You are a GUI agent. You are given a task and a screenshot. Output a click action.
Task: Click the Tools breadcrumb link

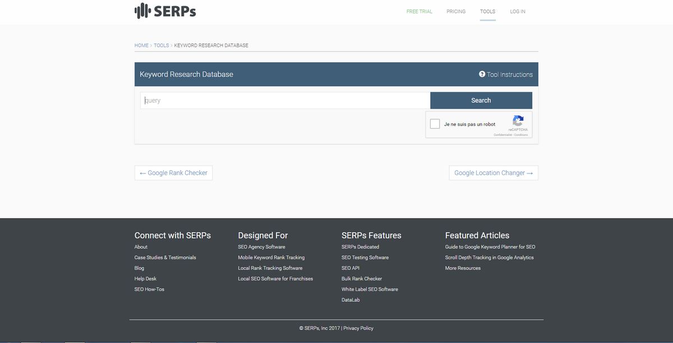[162, 45]
